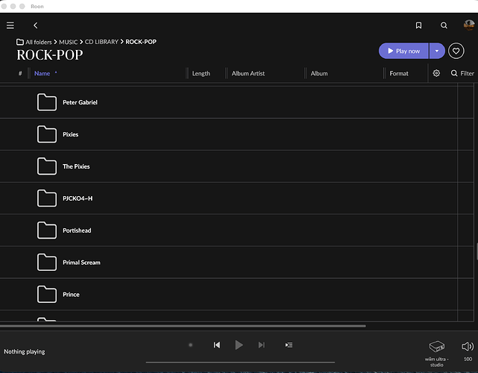Viewport: 478px width, 373px height.
Task: Sort by Album Artist column header
Action: (248, 74)
